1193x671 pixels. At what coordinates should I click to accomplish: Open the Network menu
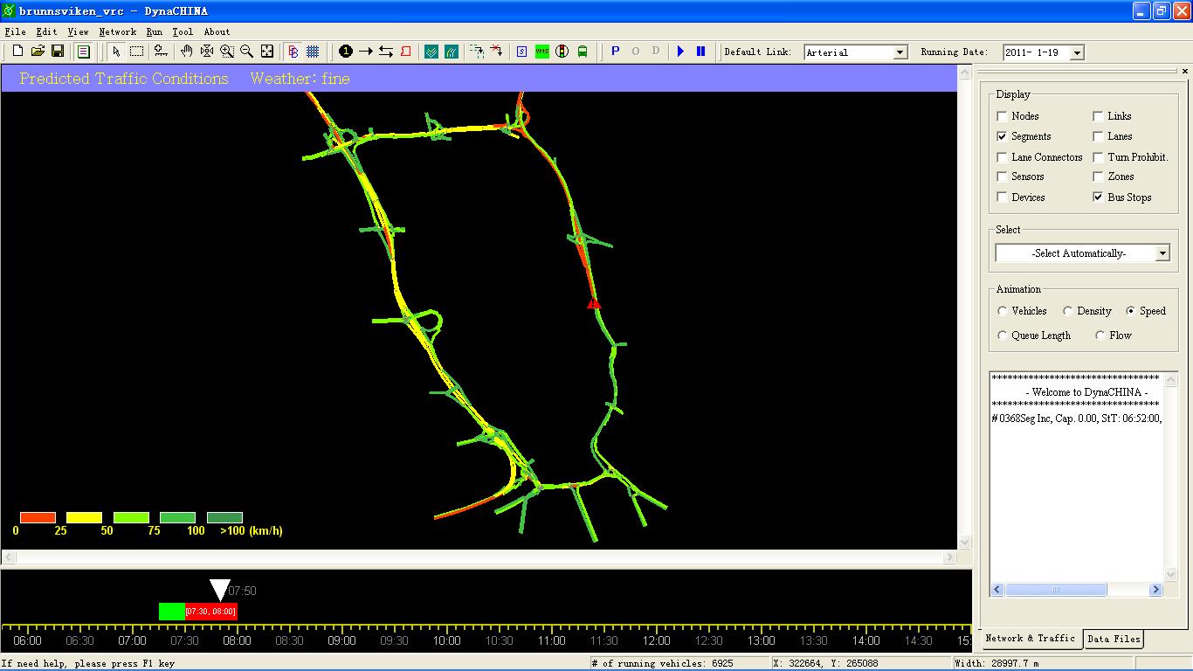coord(117,31)
